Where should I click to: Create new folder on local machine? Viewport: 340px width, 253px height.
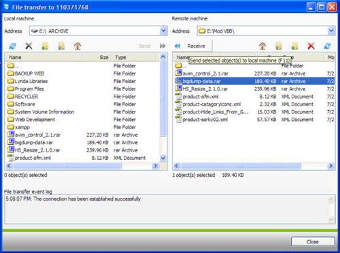(45, 46)
